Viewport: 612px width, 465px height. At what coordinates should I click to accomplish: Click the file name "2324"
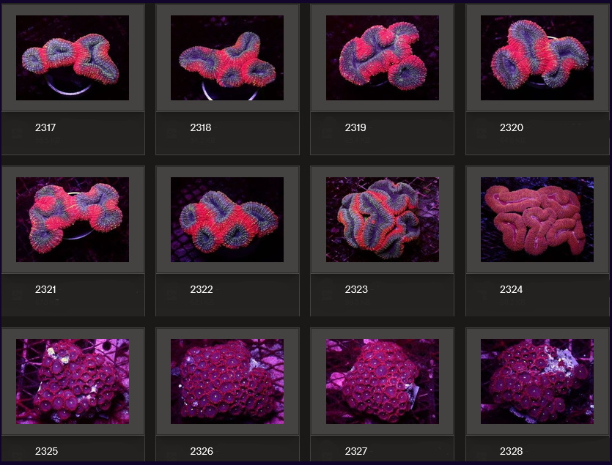tap(512, 289)
